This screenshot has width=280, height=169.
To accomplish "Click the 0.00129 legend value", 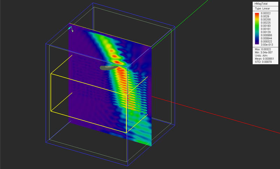I will point(266,32).
